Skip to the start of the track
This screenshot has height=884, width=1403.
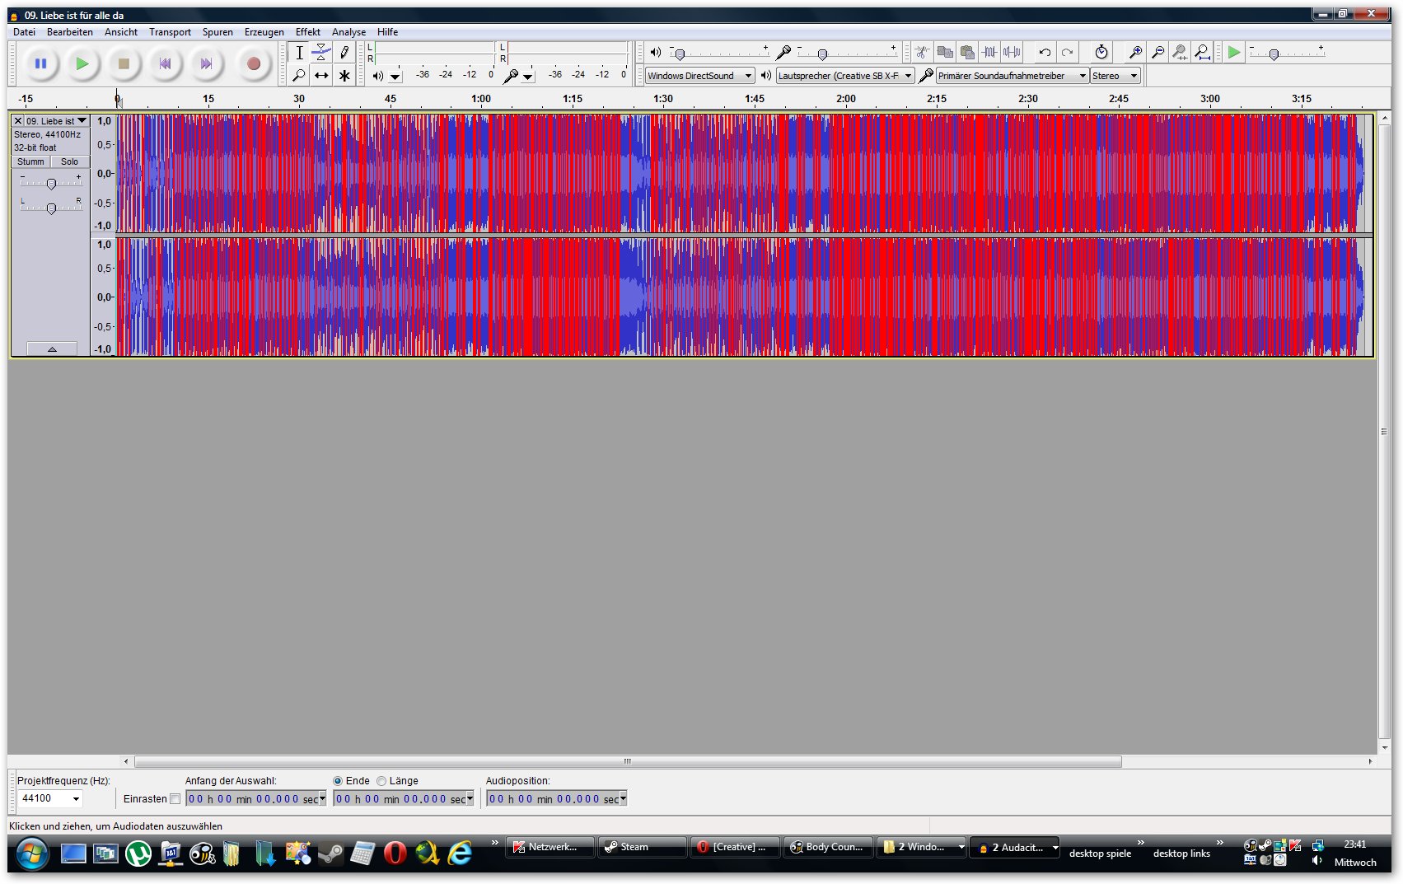point(165,63)
